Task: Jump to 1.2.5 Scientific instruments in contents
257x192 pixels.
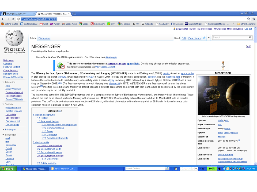Action: 55,138
